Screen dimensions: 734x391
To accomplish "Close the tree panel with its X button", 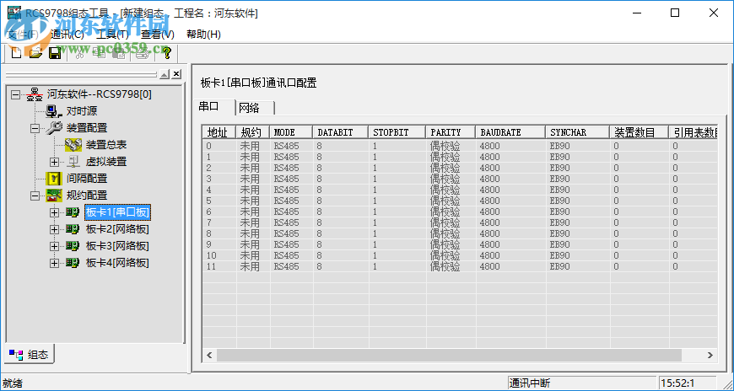I will [x=176, y=74].
